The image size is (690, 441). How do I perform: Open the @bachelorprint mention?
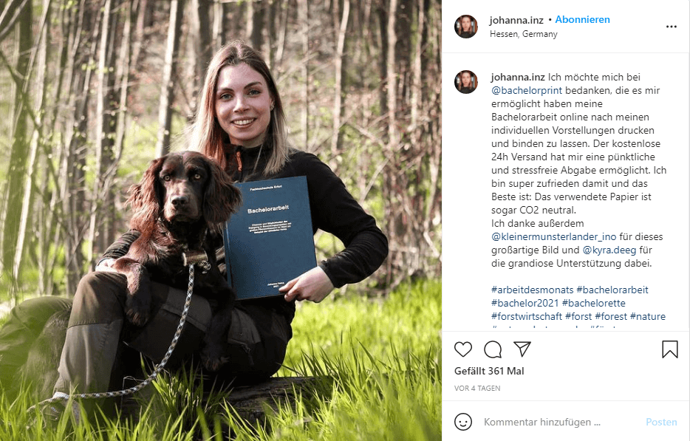(x=527, y=91)
